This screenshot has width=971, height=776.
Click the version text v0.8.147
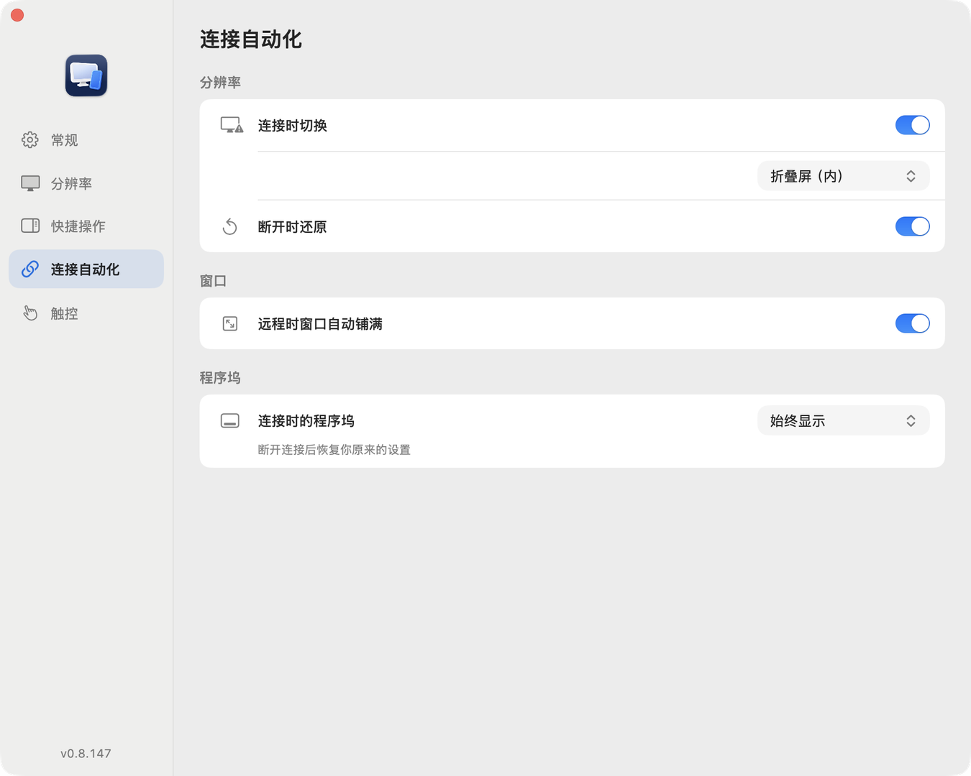[x=86, y=753]
